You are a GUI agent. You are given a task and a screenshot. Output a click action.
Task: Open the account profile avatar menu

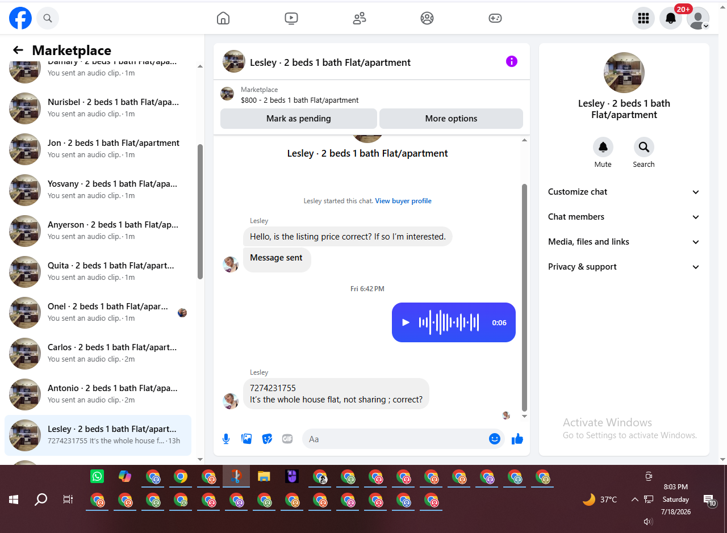coord(698,18)
